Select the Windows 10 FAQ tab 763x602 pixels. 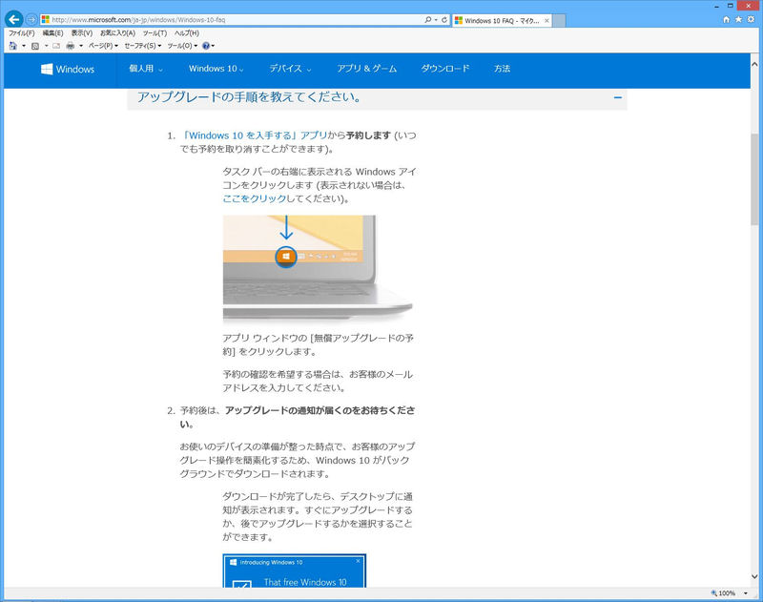click(502, 20)
